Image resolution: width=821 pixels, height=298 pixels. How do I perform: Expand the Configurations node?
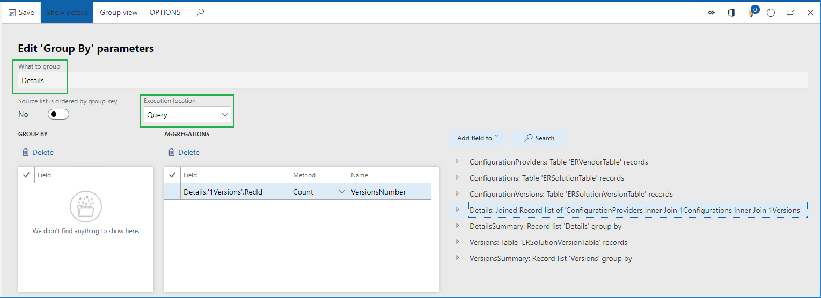458,177
